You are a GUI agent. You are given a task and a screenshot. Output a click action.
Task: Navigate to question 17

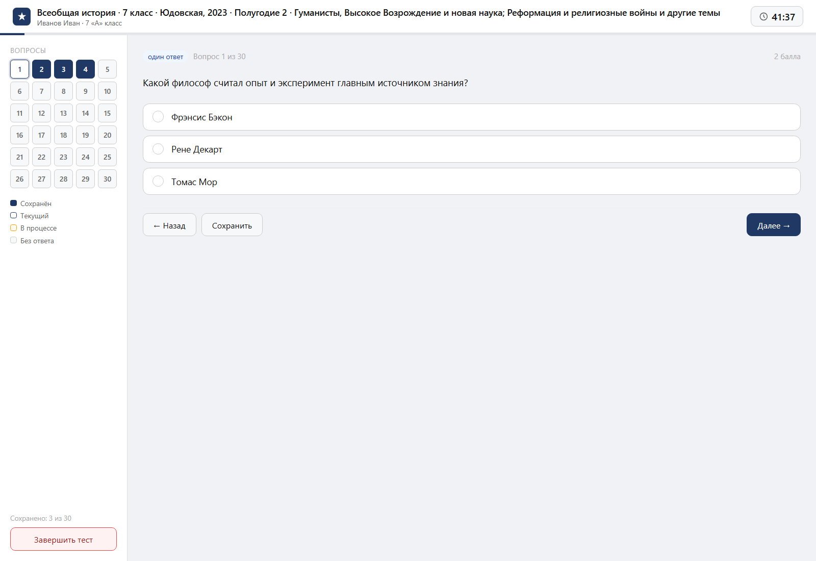(x=41, y=135)
